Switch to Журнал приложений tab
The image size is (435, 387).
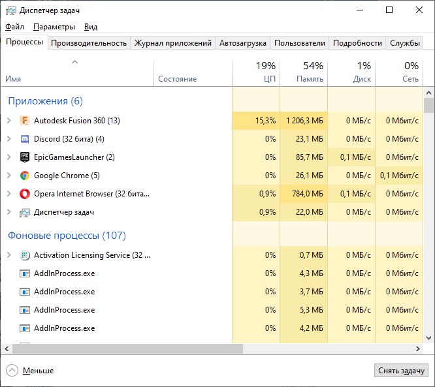[x=173, y=43]
